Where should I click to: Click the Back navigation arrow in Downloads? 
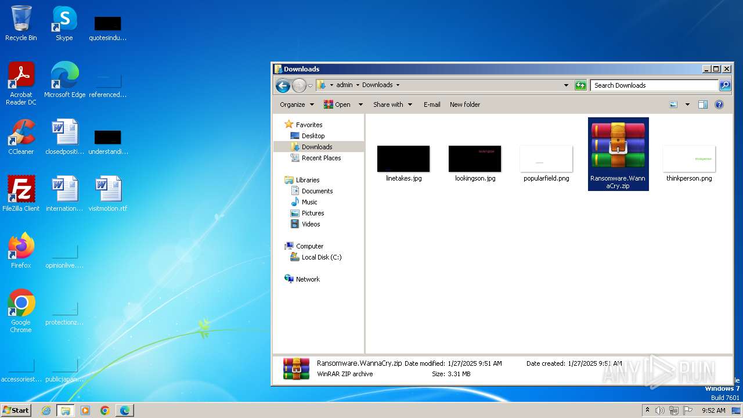pos(283,85)
